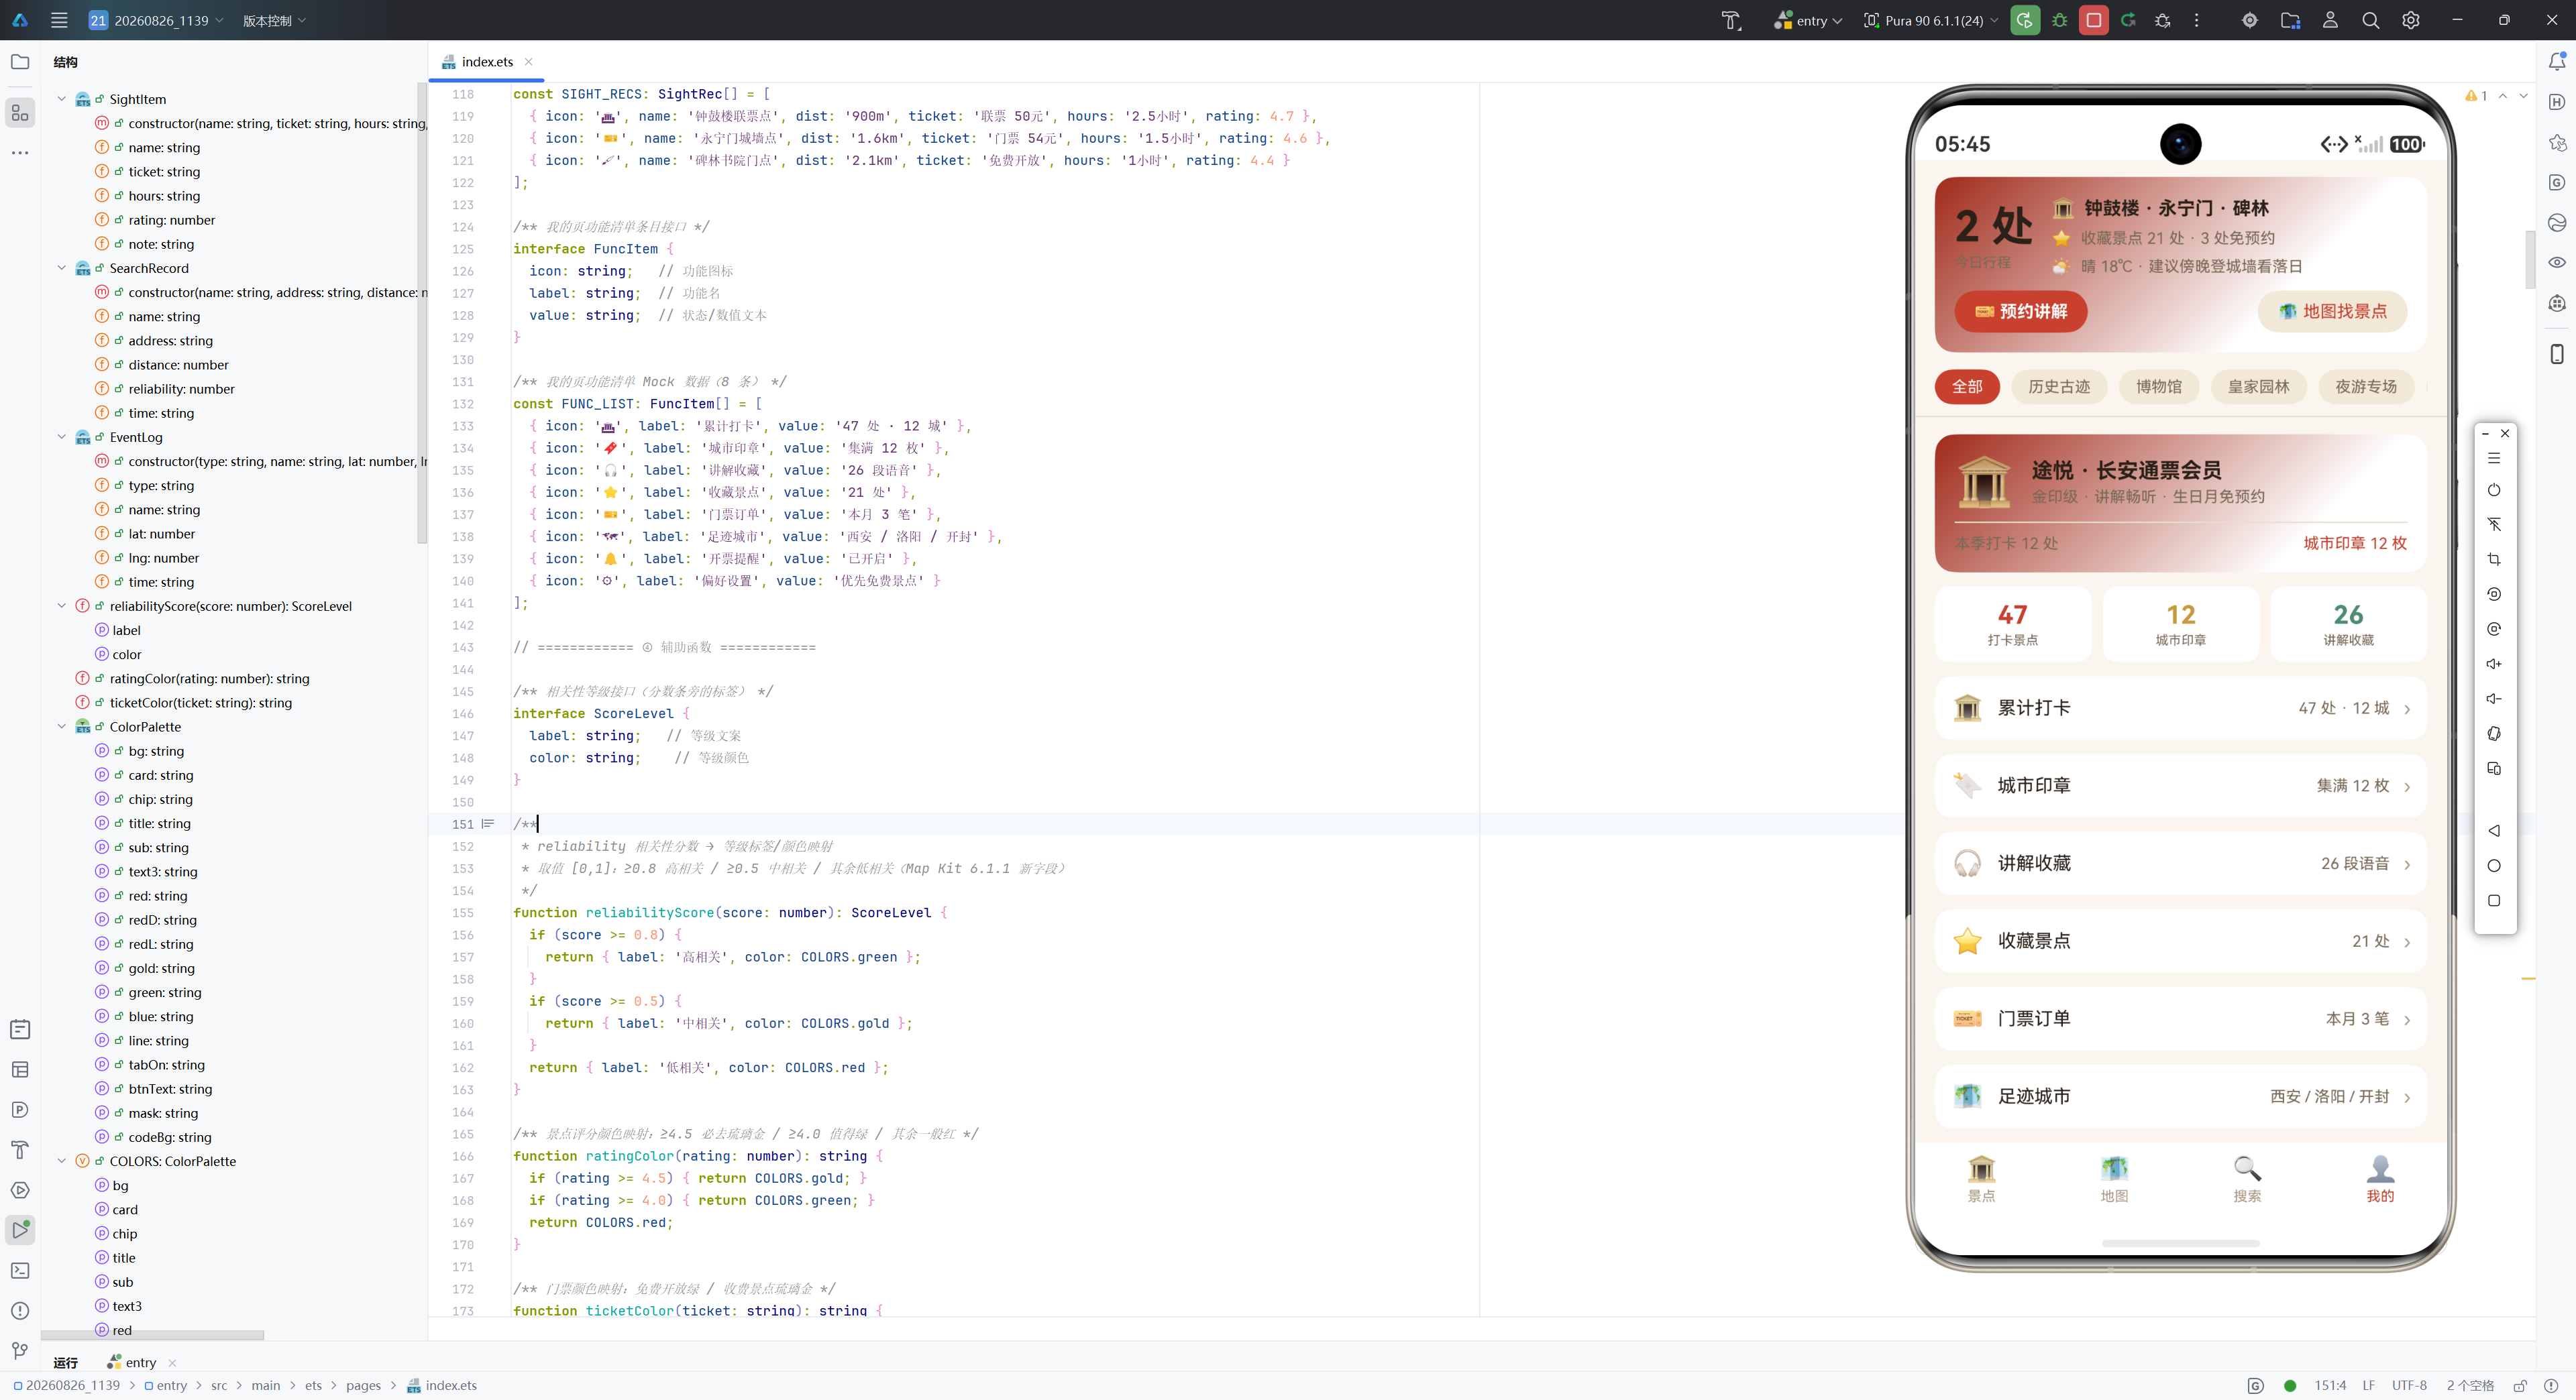Open the build hammer icon in sidebar
Image resolution: width=2576 pixels, height=1400 pixels.
click(20, 1149)
